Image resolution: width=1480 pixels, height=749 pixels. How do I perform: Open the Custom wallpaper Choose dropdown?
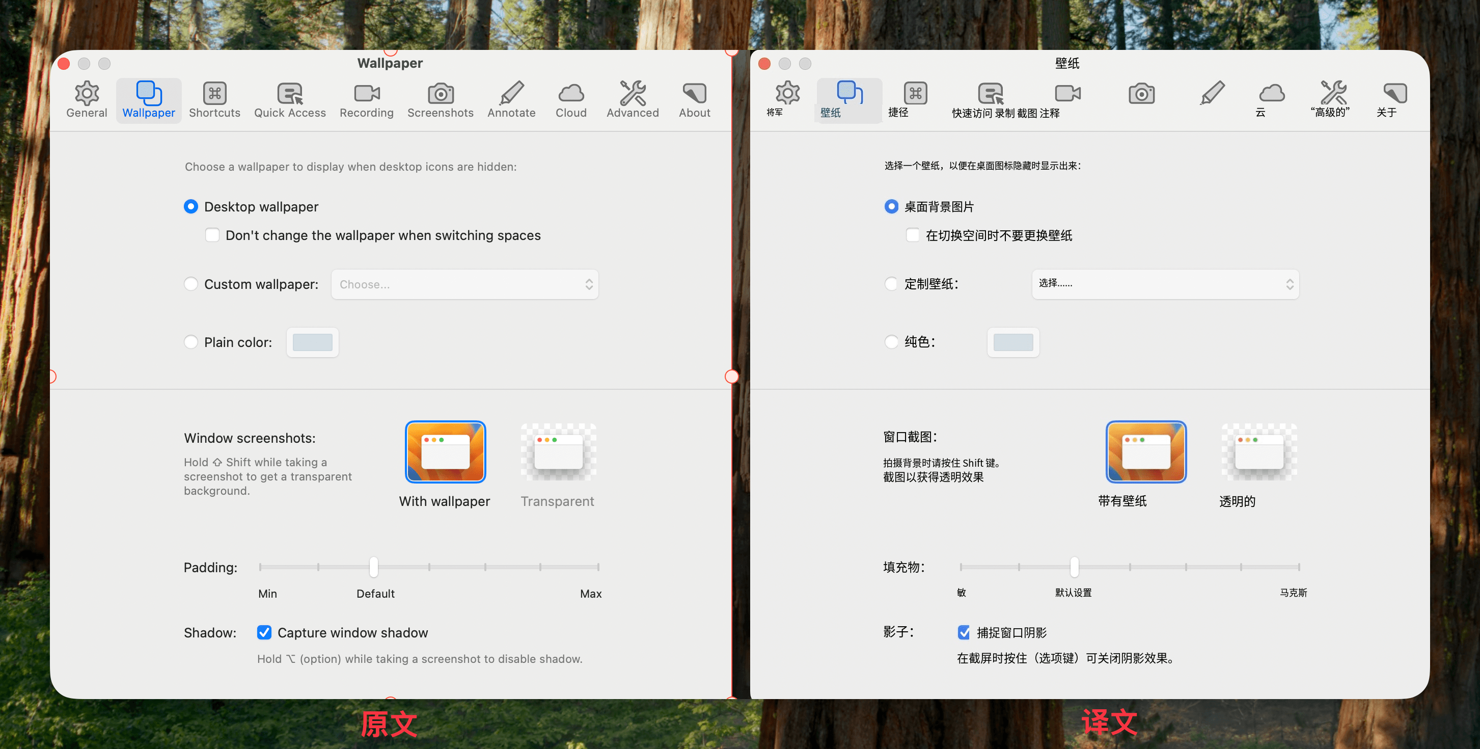(x=464, y=284)
